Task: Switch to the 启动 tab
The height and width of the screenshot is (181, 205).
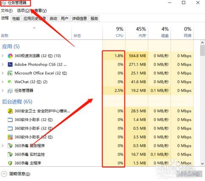Action: [x=53, y=19]
